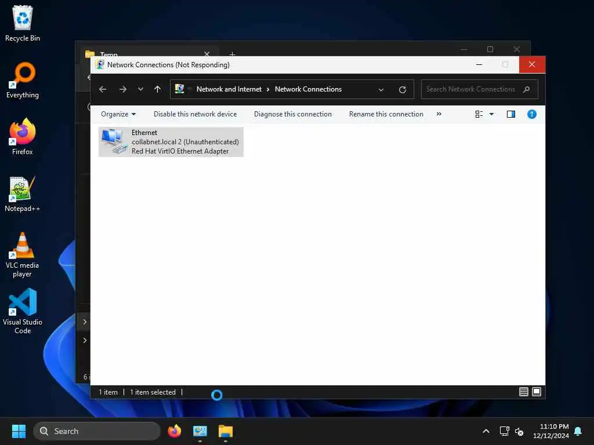Image resolution: width=594 pixels, height=445 pixels.
Task: Open the Organize menu
Action: click(118, 114)
